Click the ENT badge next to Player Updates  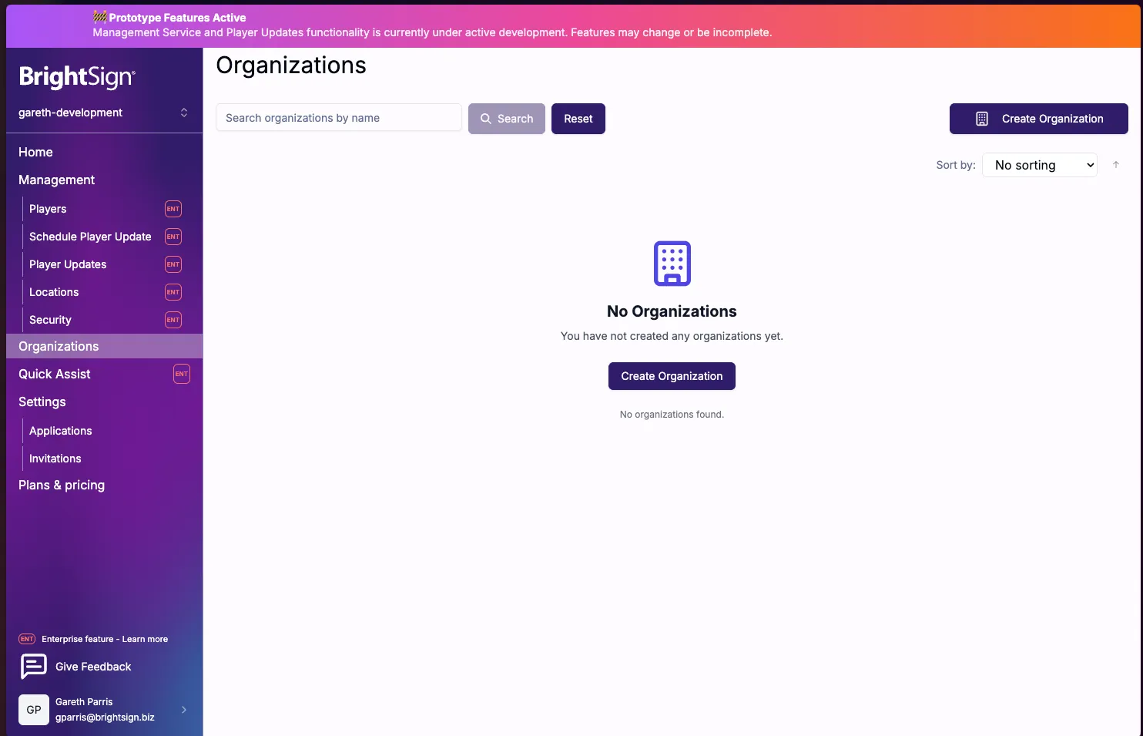pos(173,264)
